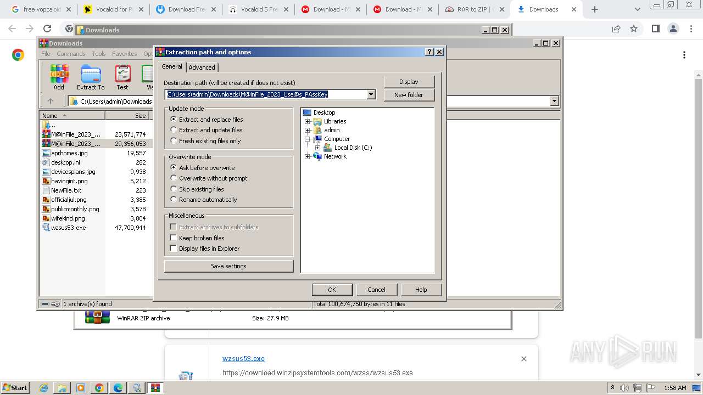Select Skip existing files
Viewport: 703px width, 395px height.
pos(174,189)
